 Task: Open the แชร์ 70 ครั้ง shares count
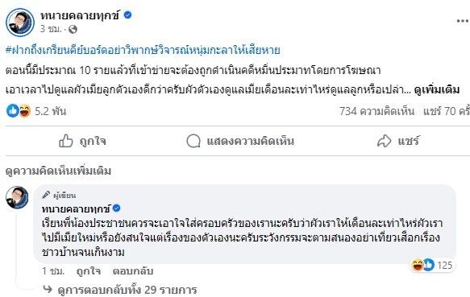point(447,111)
